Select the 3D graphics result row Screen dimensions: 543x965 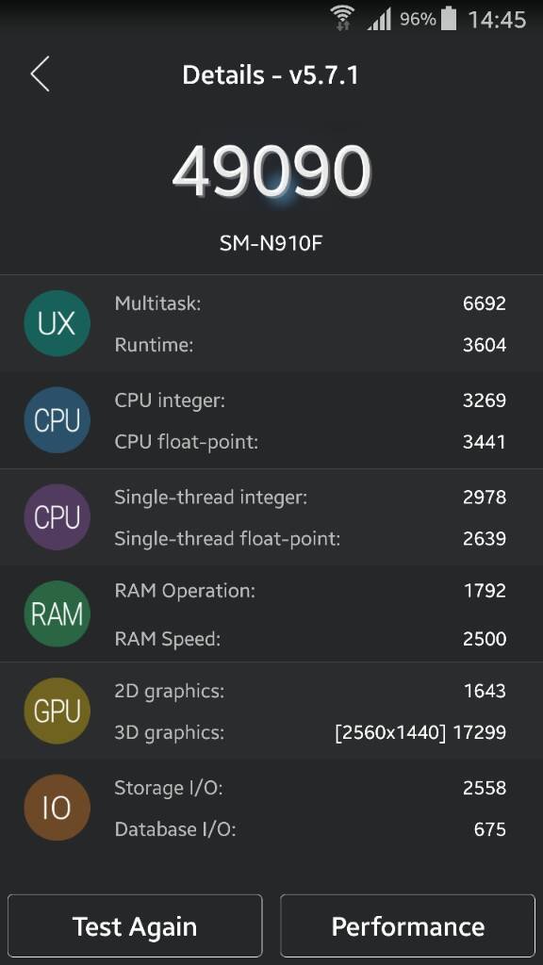click(310, 732)
